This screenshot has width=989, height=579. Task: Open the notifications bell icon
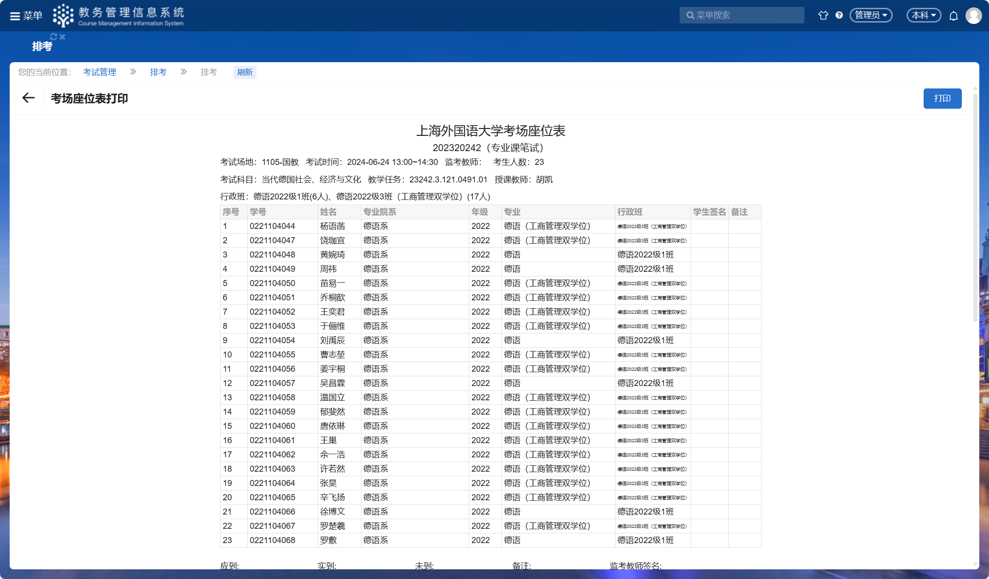(954, 16)
